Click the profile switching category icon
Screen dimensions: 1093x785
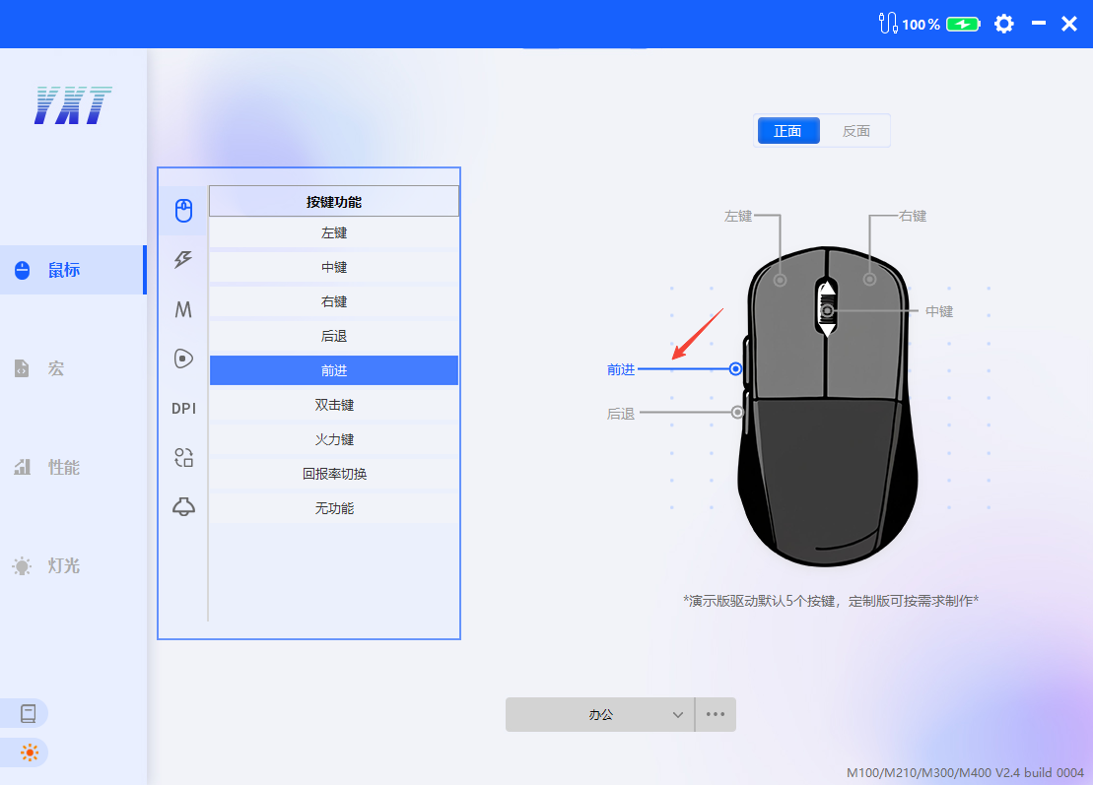183,457
